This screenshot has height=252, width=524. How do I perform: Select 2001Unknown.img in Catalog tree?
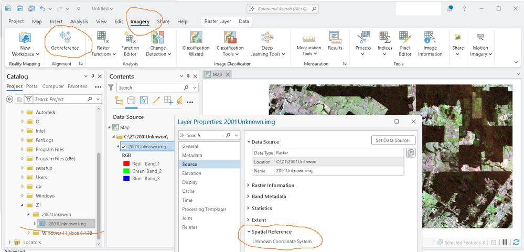click(x=67, y=223)
